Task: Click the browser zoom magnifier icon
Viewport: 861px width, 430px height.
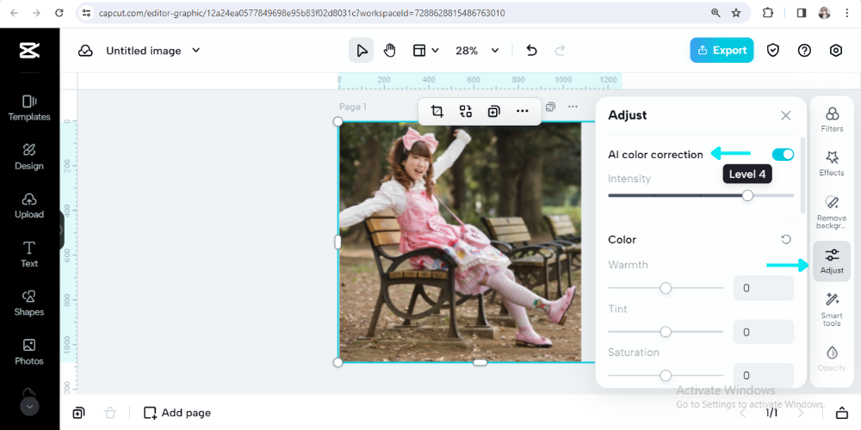Action: 715,13
